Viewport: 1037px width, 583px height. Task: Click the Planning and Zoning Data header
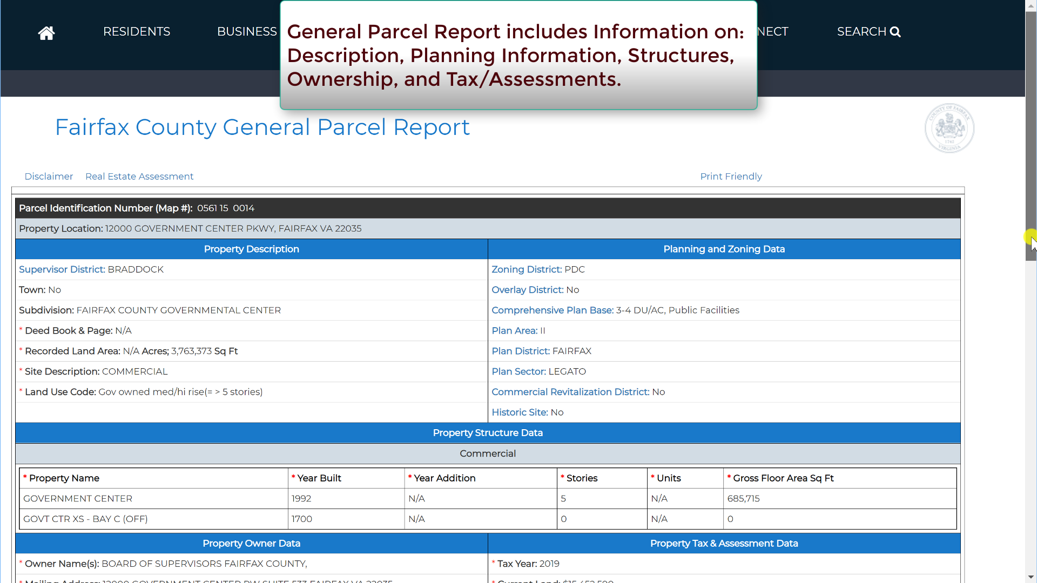point(724,249)
